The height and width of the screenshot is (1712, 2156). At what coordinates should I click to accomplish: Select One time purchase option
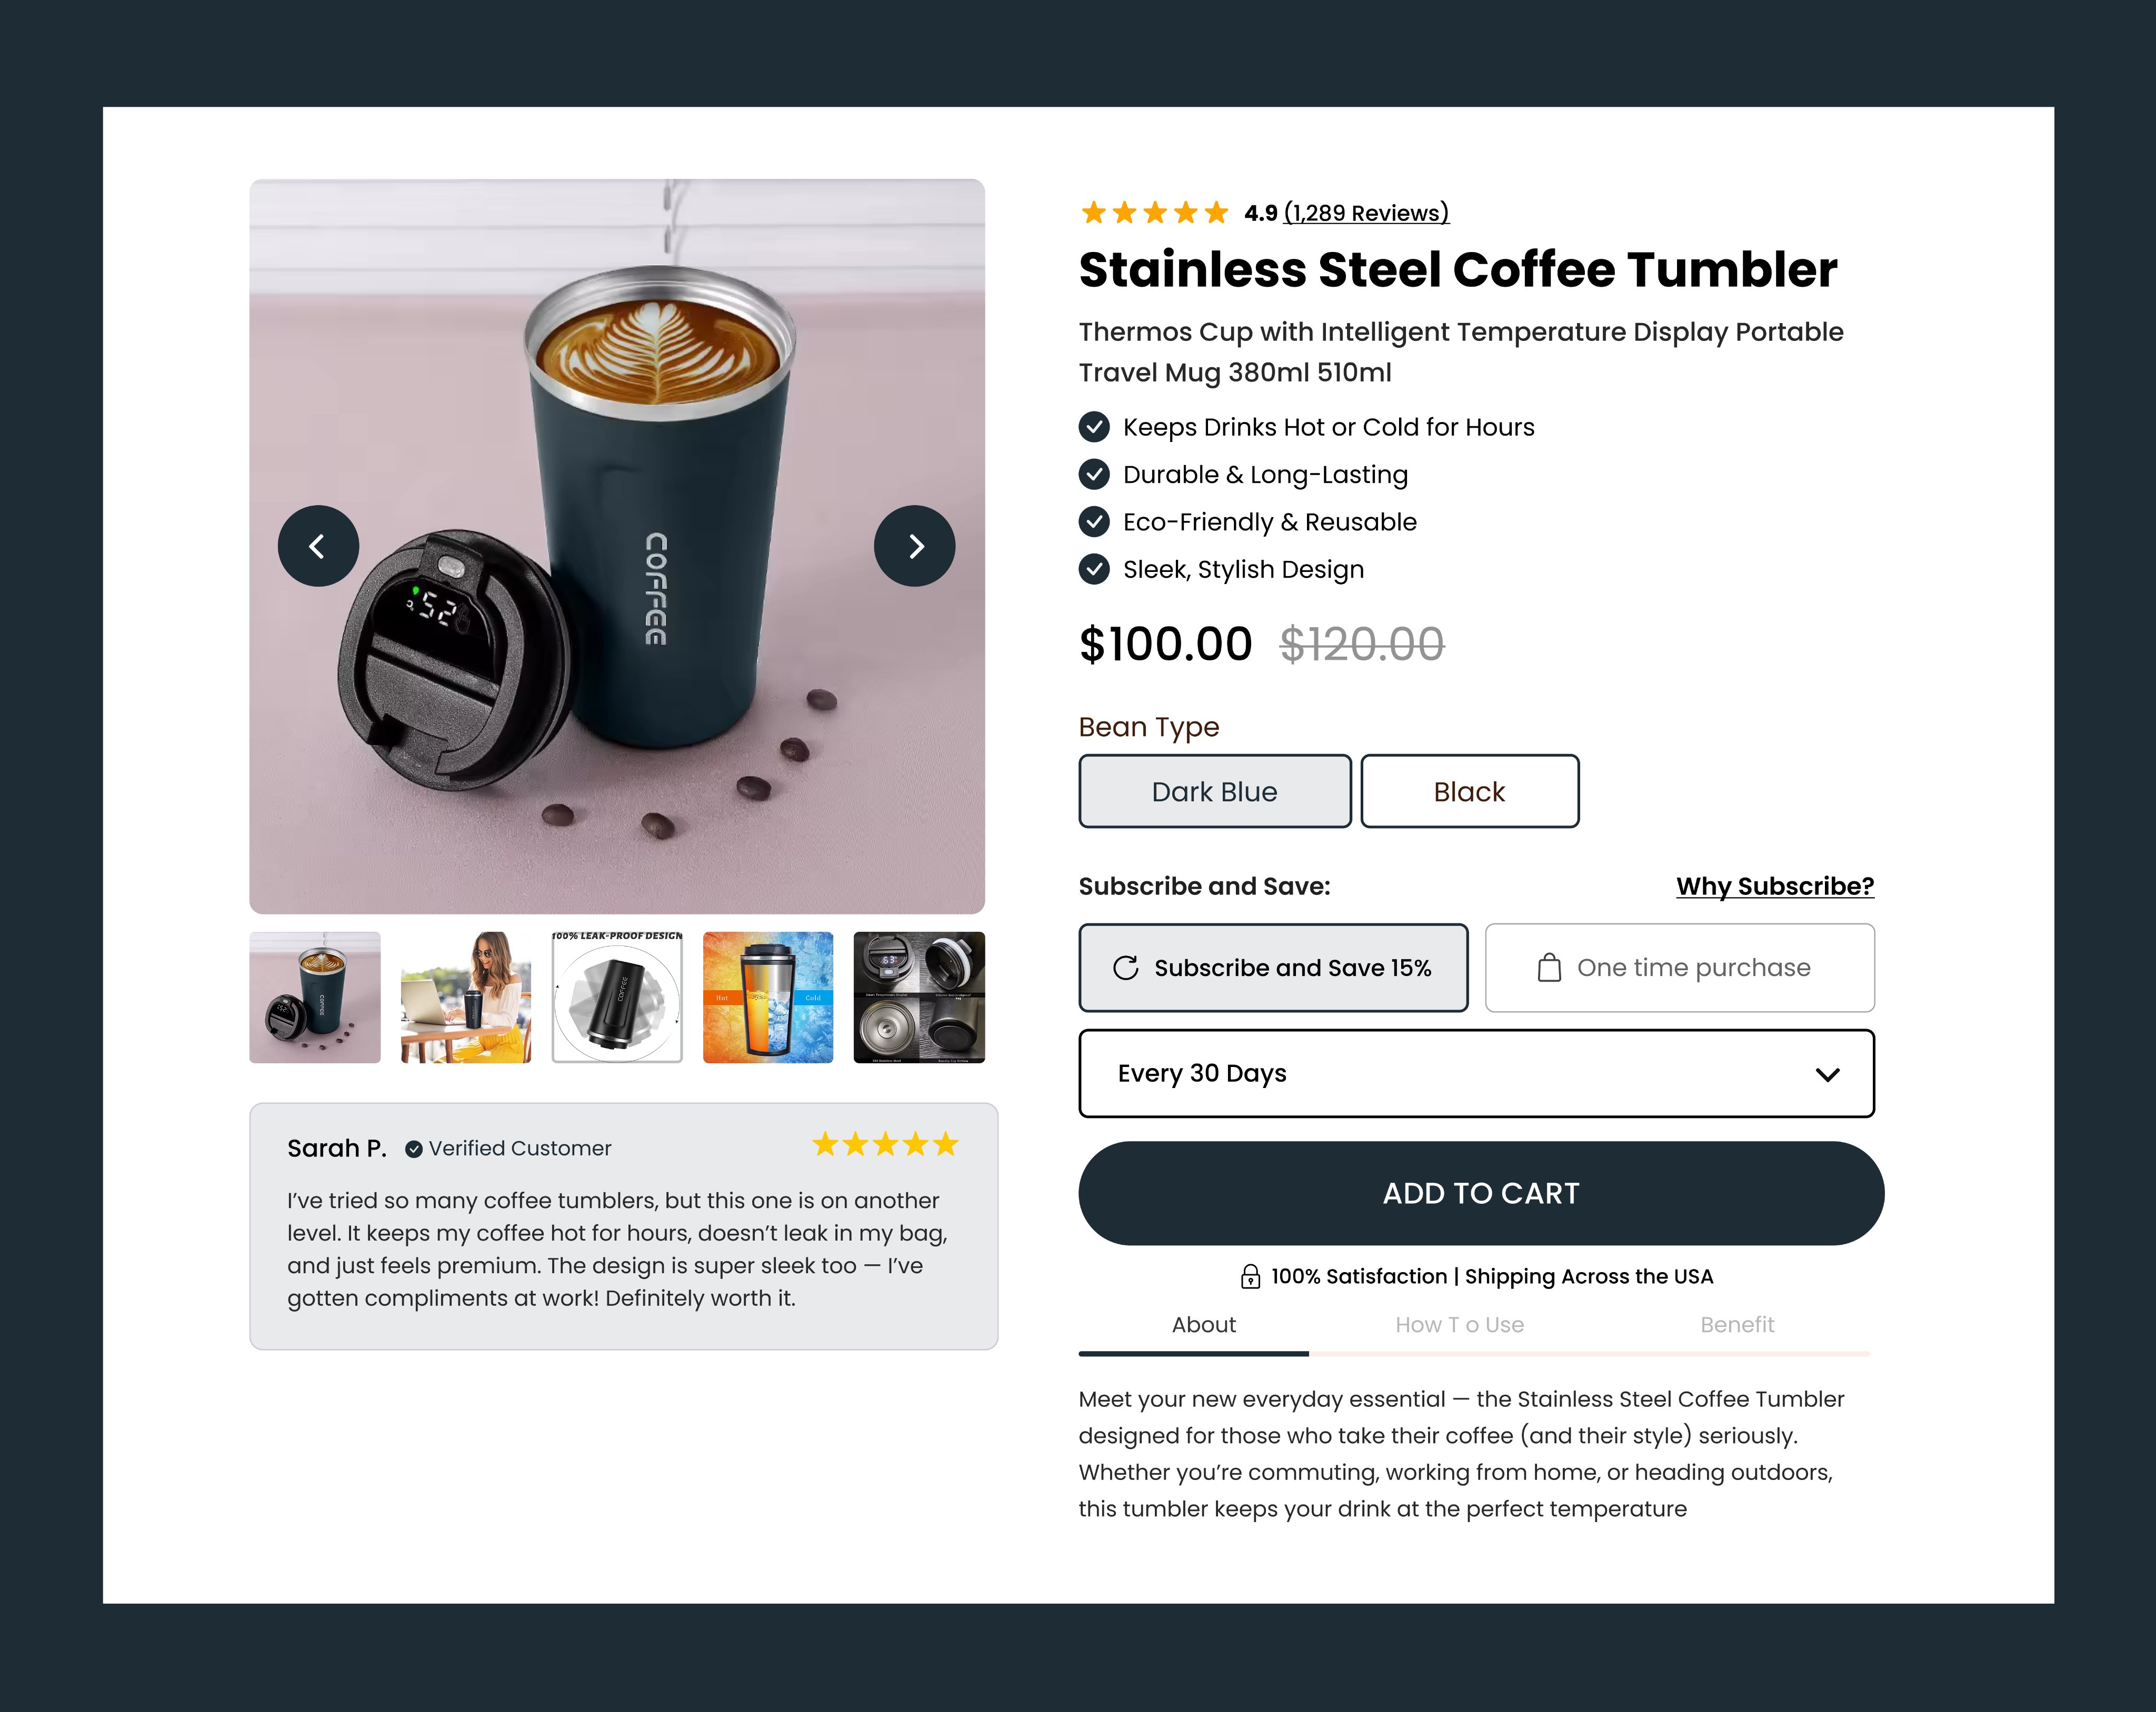click(x=1679, y=968)
